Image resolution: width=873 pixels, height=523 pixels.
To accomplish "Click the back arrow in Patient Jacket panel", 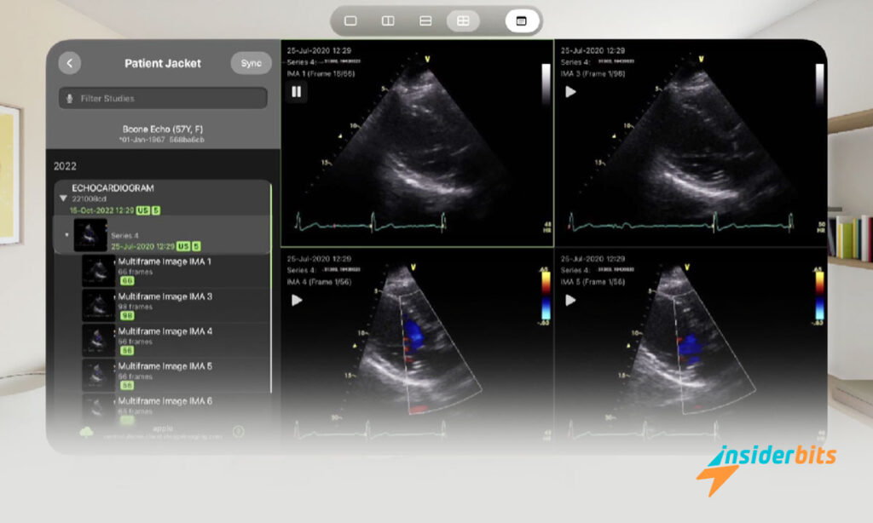I will pyautogui.click(x=70, y=63).
